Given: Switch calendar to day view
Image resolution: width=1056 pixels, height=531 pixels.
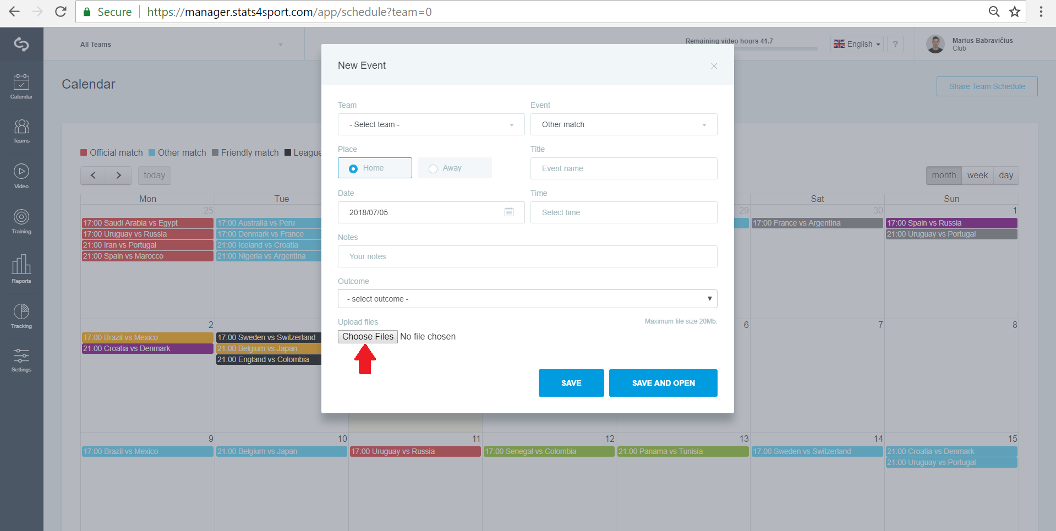Looking at the screenshot, I should (1006, 176).
